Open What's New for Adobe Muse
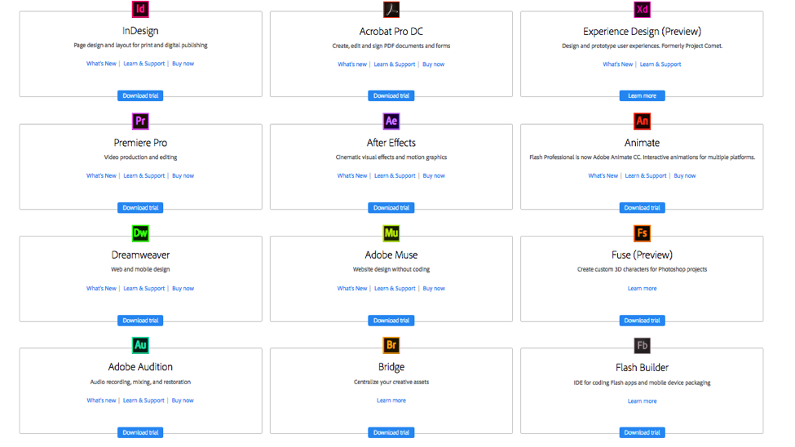Viewport: 795px width, 447px height. tap(352, 289)
